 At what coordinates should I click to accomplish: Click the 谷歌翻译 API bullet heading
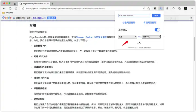[40, 46]
